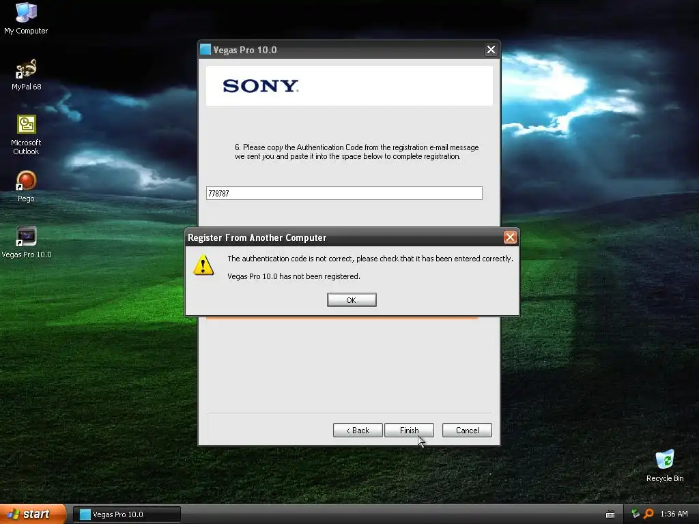The width and height of the screenshot is (699, 524).
Task: Open the Windows start menu
Action: 32,514
